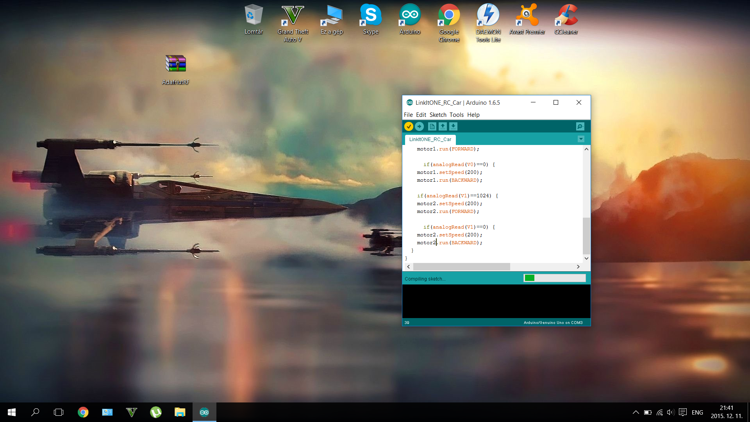This screenshot has height=422, width=750.
Task: Click the save sketch icon
Action: (x=453, y=126)
